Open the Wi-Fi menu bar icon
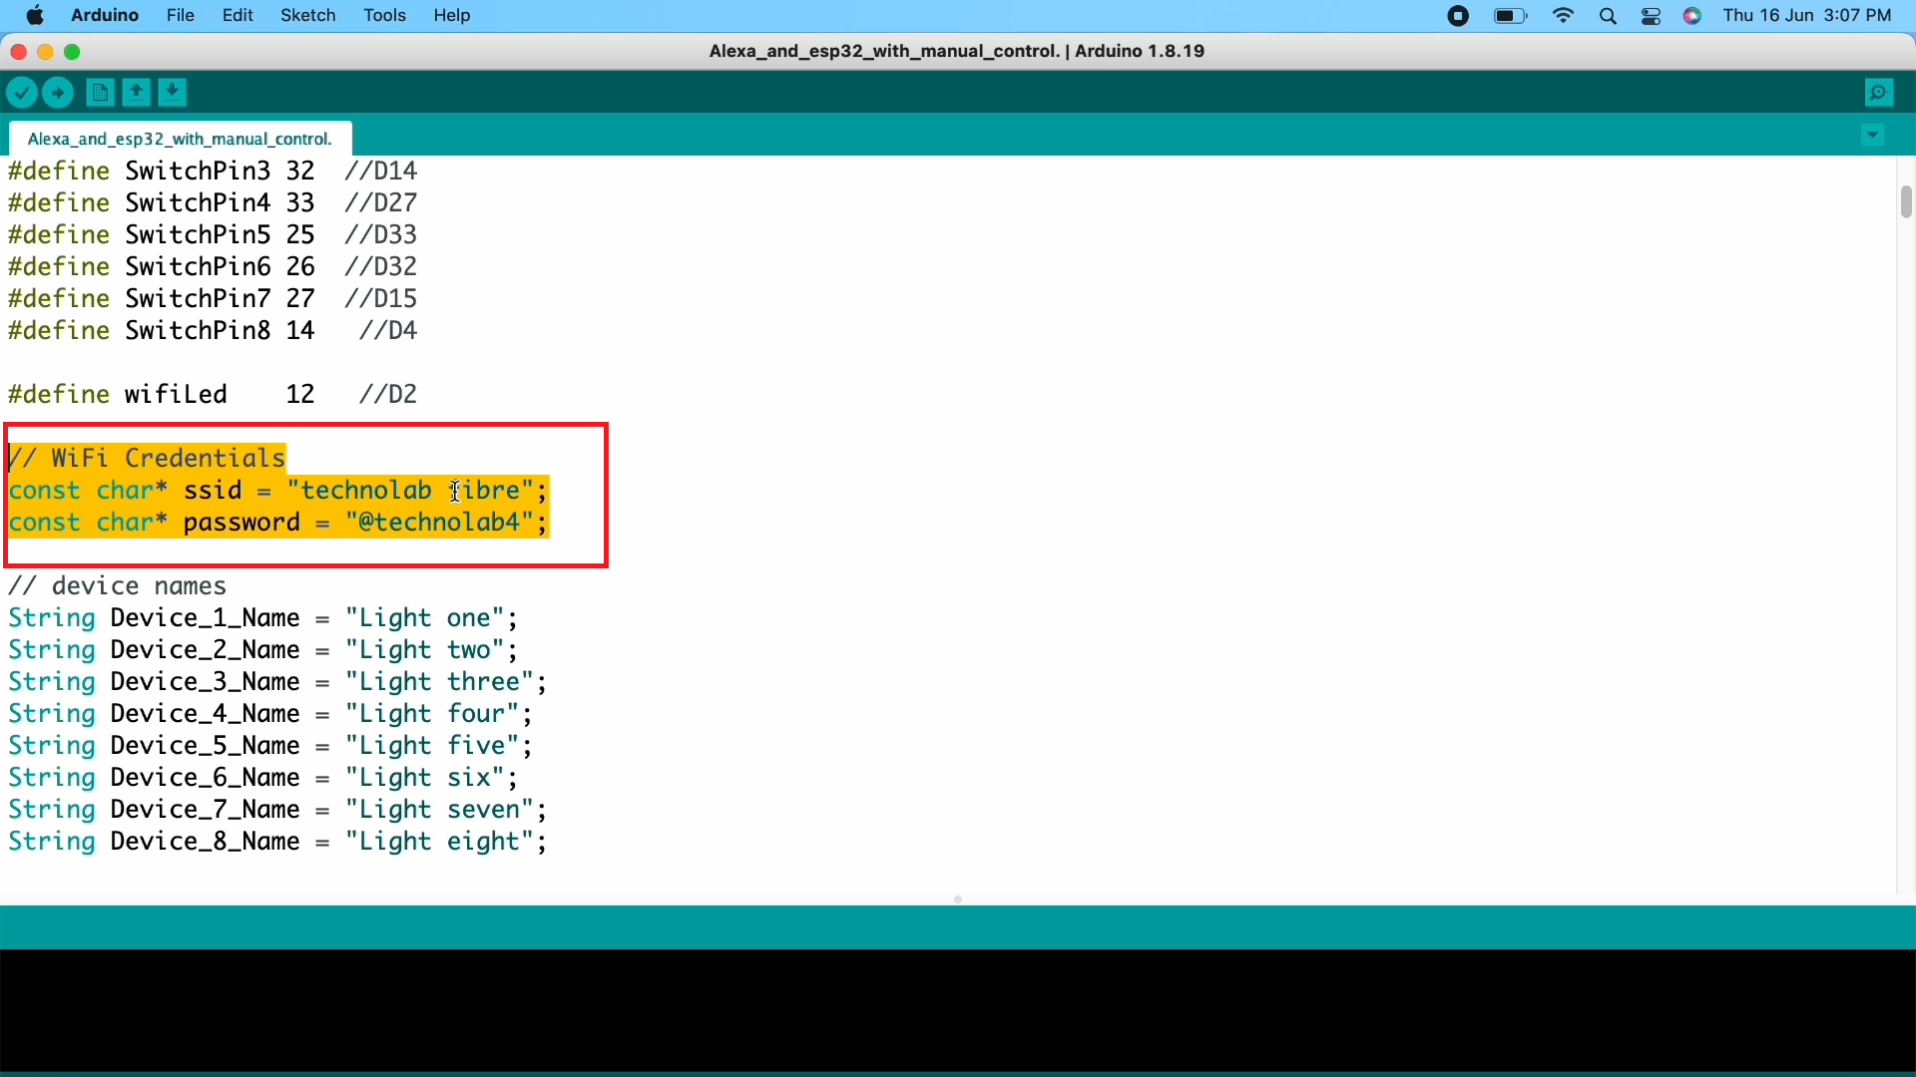This screenshot has height=1077, width=1916. pyautogui.click(x=1564, y=15)
